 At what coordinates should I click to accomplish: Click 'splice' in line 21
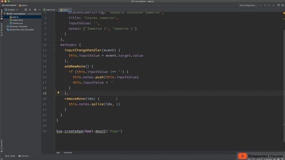pyautogui.click(x=98, y=104)
